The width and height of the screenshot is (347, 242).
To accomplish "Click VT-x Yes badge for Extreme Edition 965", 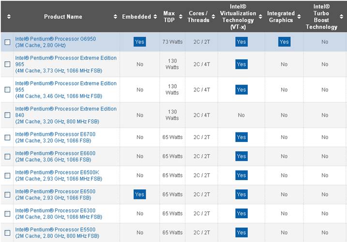I will pos(241,64).
